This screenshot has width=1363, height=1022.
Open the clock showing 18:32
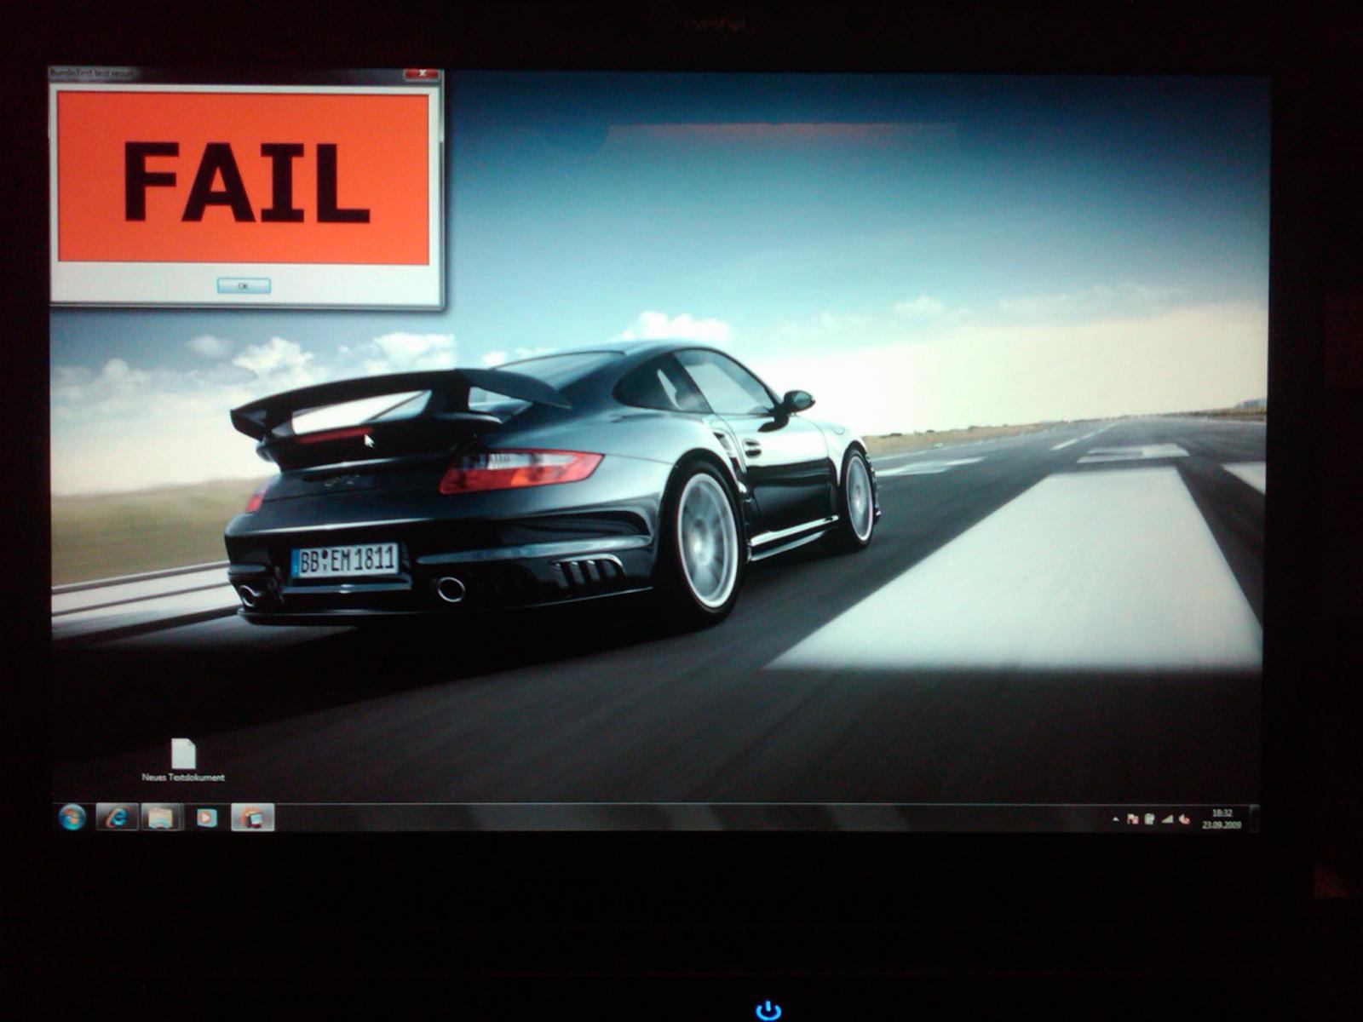click(x=1222, y=819)
